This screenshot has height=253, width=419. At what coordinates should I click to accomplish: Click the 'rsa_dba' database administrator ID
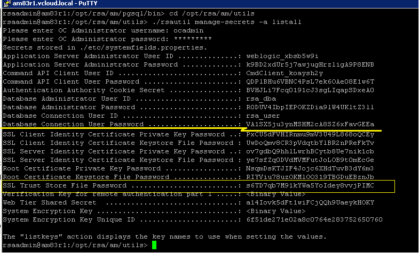(261, 99)
